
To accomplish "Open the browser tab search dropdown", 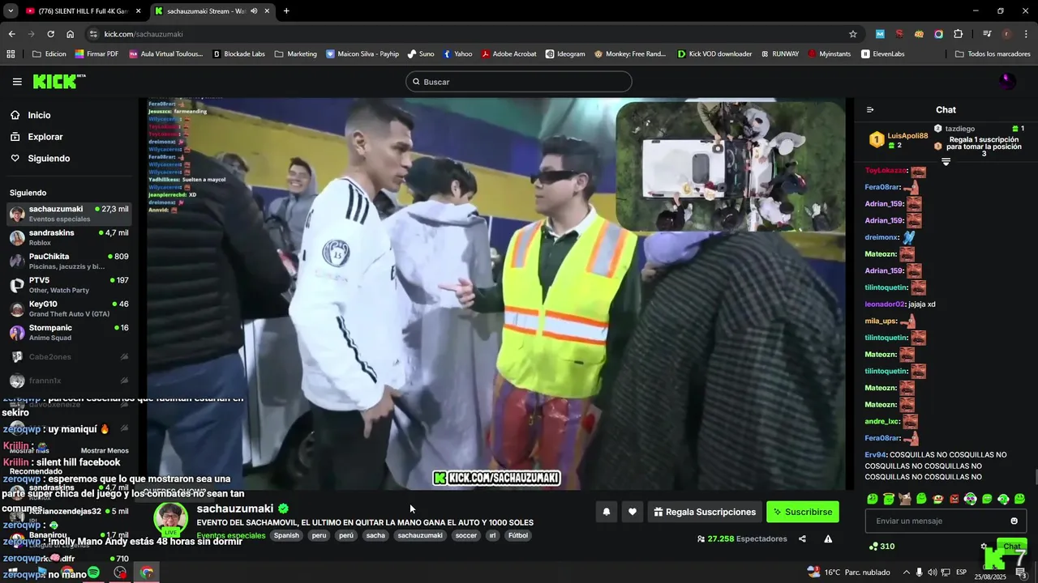I will coord(11,11).
